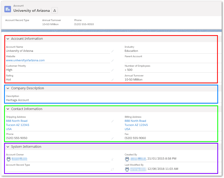Viewport: 224px width, 178px height.
Task: Collapse the System Information section
Action: click(x=8, y=147)
